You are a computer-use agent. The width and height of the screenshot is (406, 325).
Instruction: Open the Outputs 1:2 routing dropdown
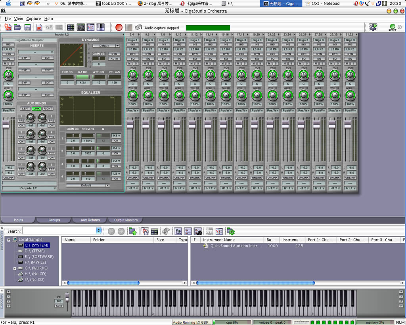point(29,188)
